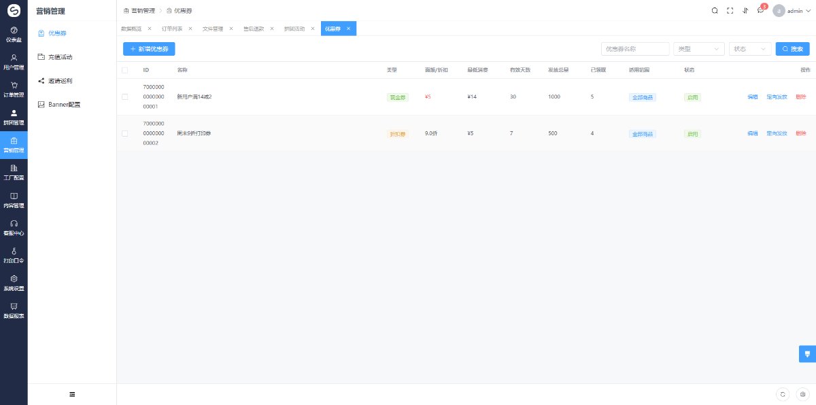The image size is (816, 405).
Task: Open the settings gear at the bottom right
Action: coord(802,394)
